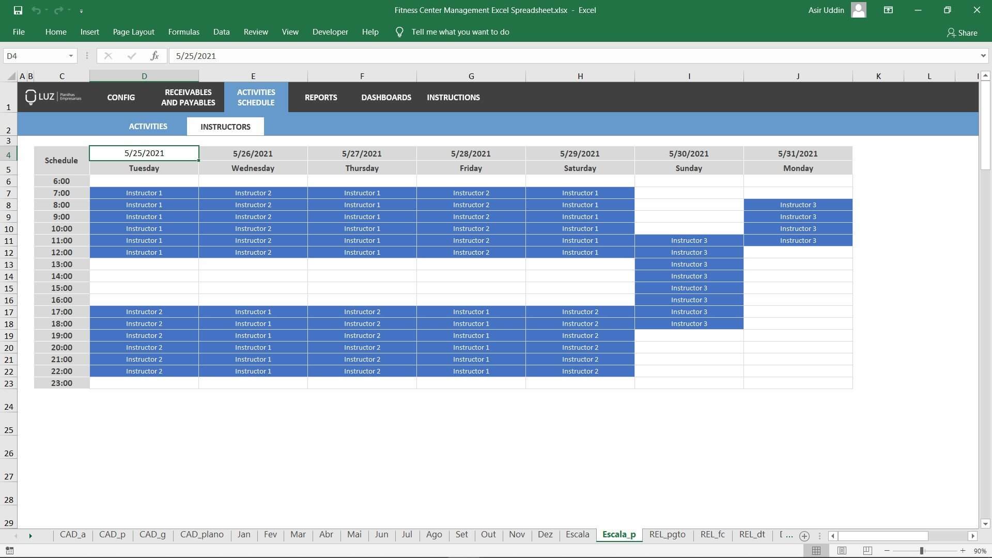The width and height of the screenshot is (992, 558).
Task: Expand the formula bar
Action: click(x=983, y=56)
